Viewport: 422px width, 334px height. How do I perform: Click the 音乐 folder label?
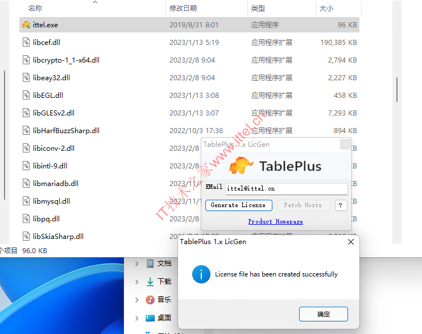click(164, 299)
